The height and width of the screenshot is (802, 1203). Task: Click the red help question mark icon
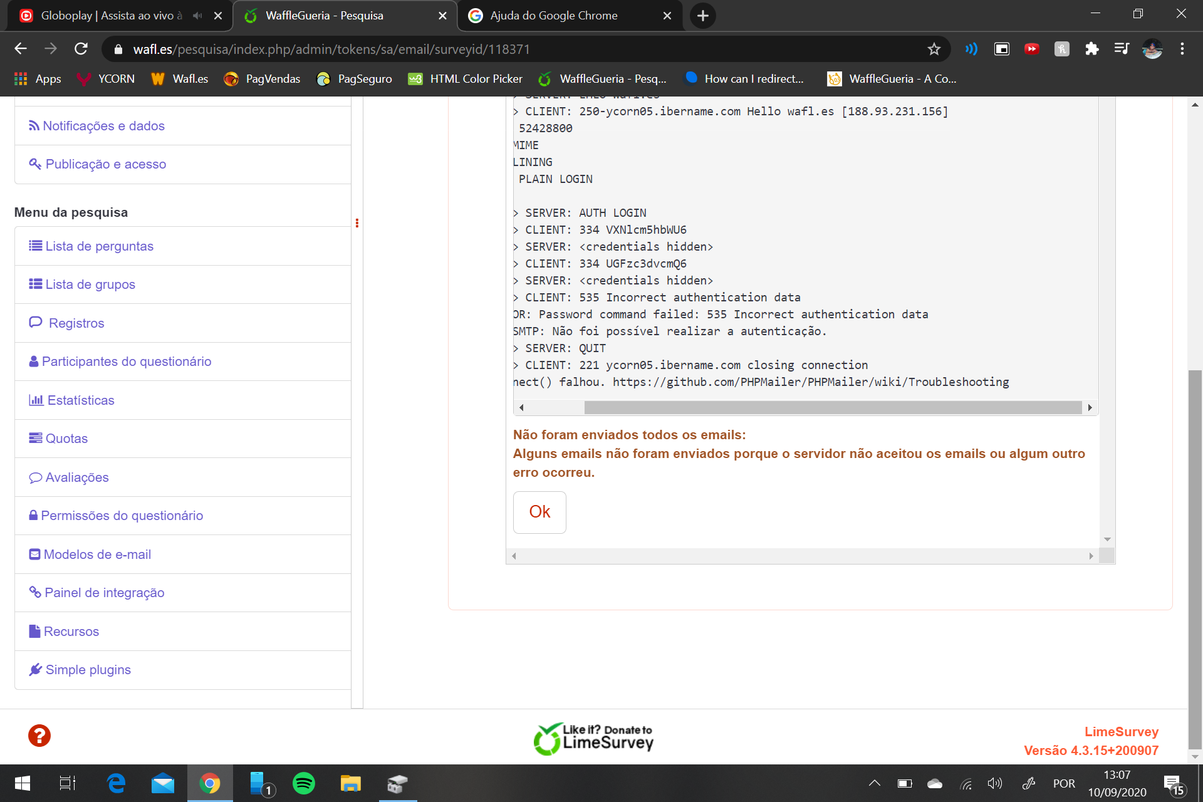tap(39, 736)
